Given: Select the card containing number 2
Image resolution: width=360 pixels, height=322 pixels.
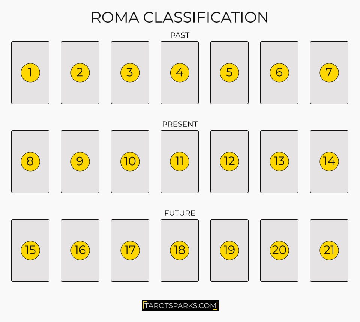Looking at the screenshot, I should tap(80, 73).
